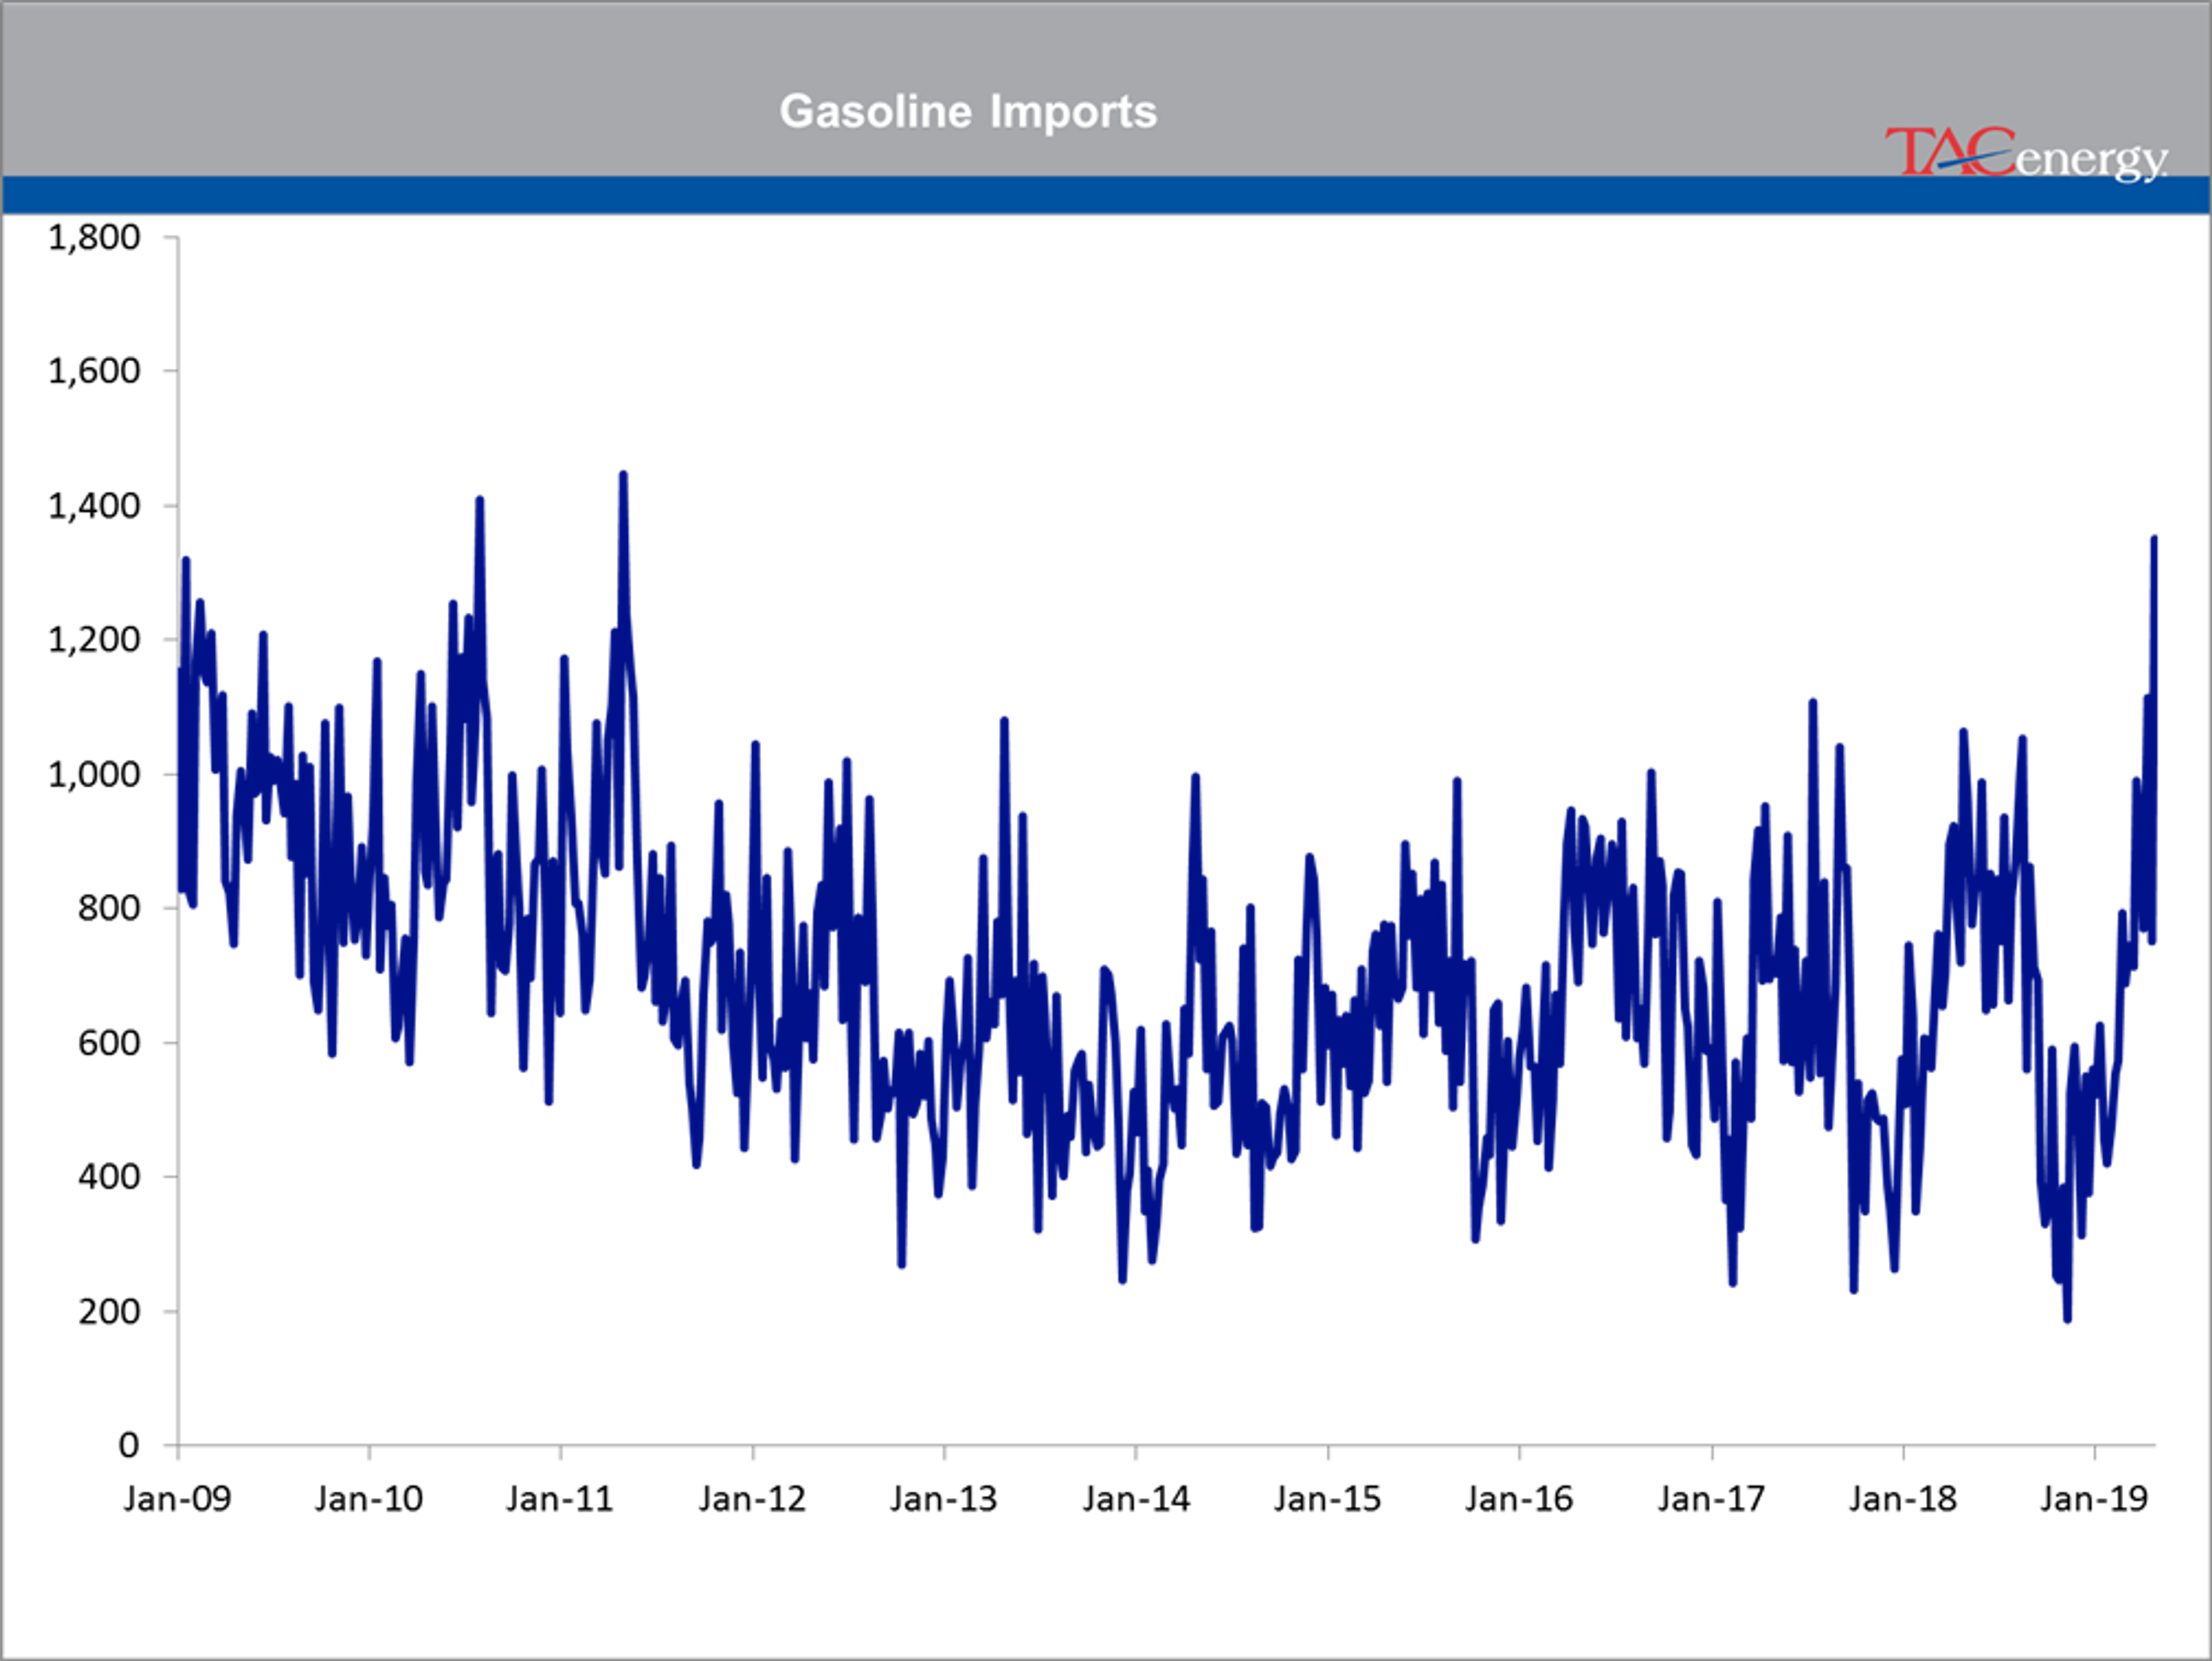
Task: Click the TAC energy logo
Action: 2026,155
